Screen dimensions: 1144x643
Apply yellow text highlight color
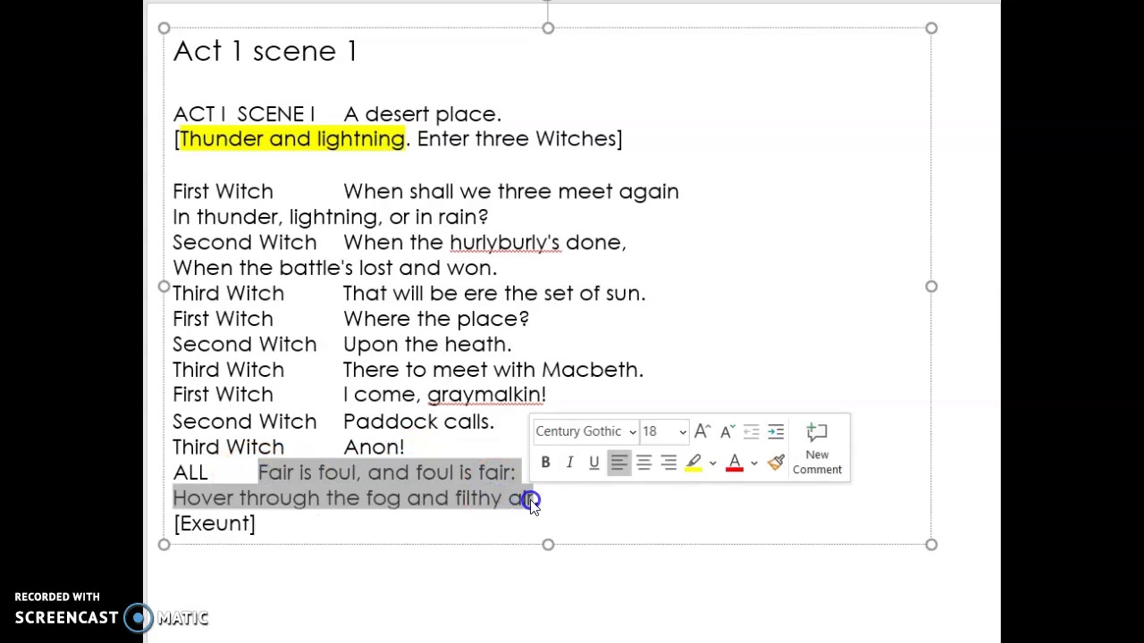coord(694,463)
